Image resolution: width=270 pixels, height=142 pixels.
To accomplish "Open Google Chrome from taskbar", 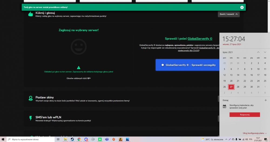I will pos(79,139).
